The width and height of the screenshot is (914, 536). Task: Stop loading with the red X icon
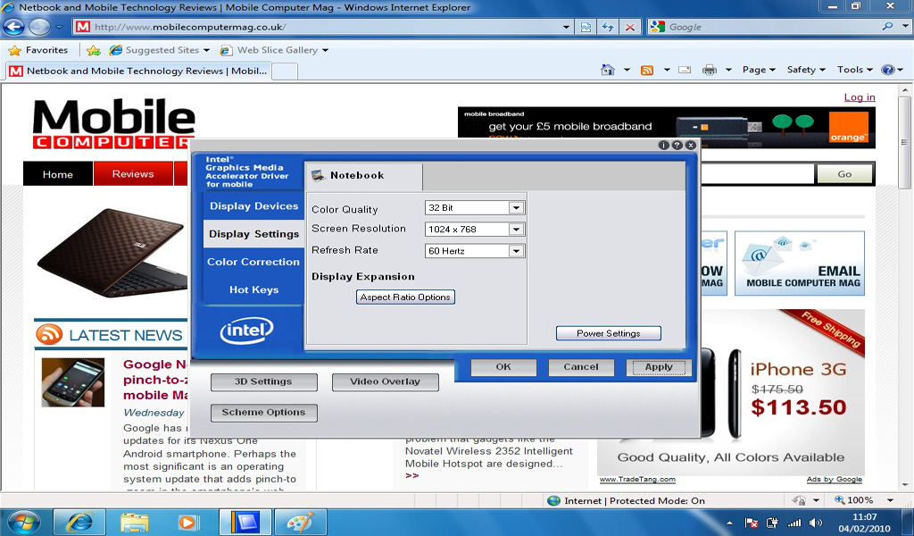(x=630, y=27)
